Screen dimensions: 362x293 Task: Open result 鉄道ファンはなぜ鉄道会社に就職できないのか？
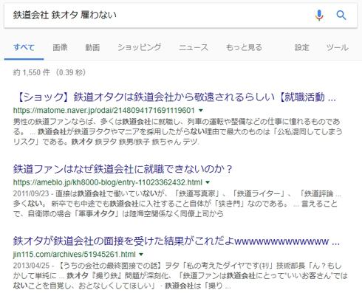tap(123, 169)
